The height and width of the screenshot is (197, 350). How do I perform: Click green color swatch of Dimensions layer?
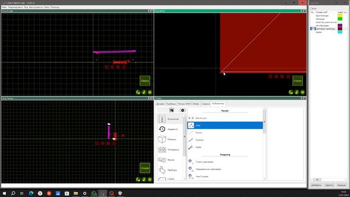(340, 19)
